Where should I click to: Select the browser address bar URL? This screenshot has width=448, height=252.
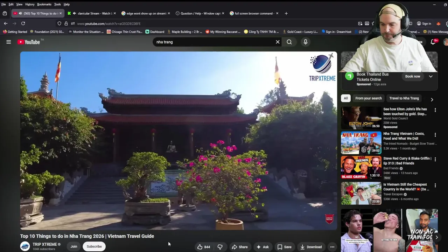tap(109, 23)
